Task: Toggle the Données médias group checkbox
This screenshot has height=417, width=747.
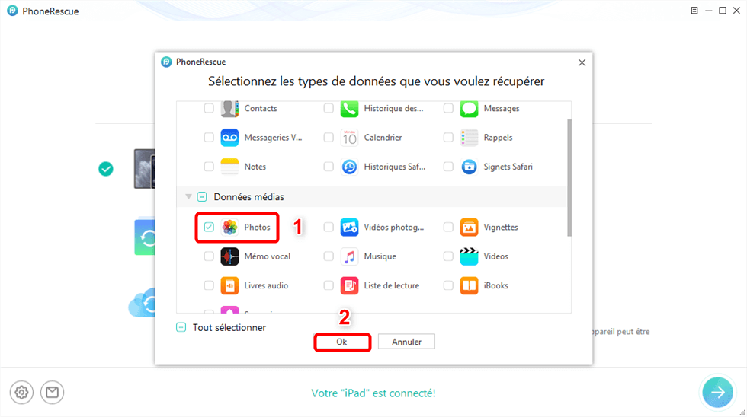Action: pos(202,196)
